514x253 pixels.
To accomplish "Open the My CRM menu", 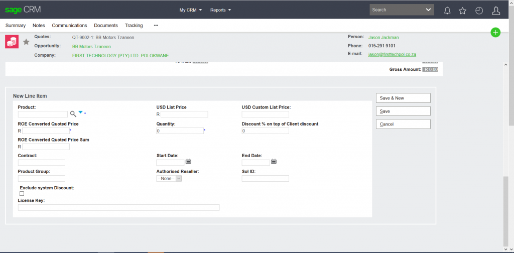I will (190, 10).
